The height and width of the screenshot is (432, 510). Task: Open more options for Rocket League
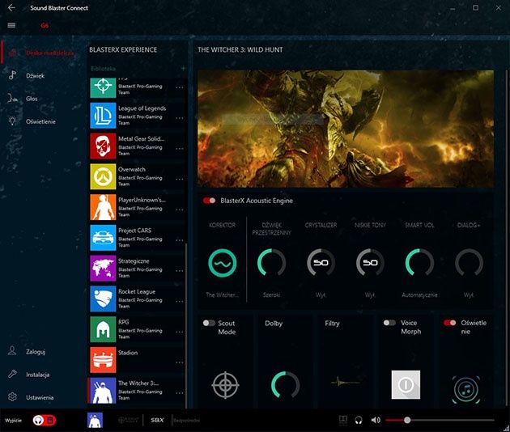coord(180,301)
